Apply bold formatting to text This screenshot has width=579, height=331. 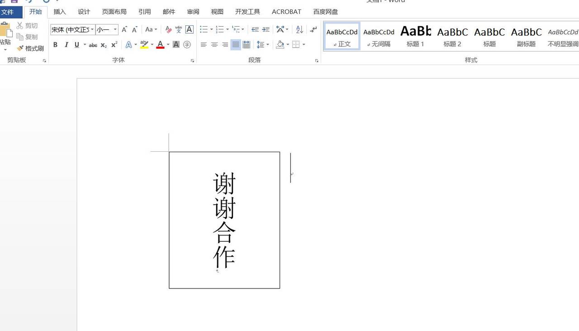click(55, 44)
